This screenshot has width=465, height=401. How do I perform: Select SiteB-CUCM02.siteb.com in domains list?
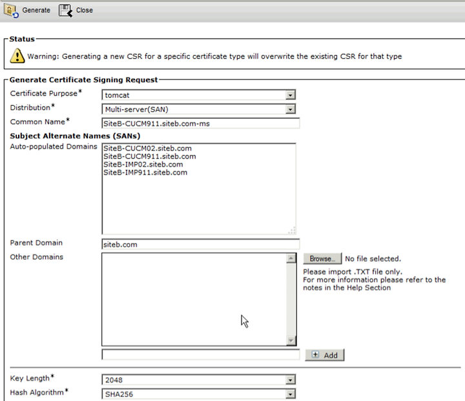147,149
